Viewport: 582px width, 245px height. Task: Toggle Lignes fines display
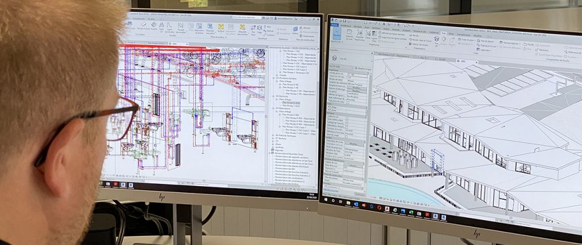click(x=375, y=36)
